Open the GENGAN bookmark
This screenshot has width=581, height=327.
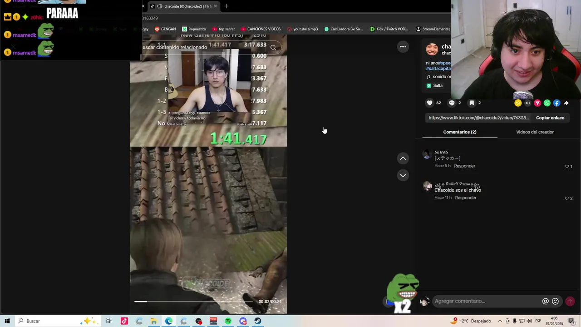coord(165,29)
